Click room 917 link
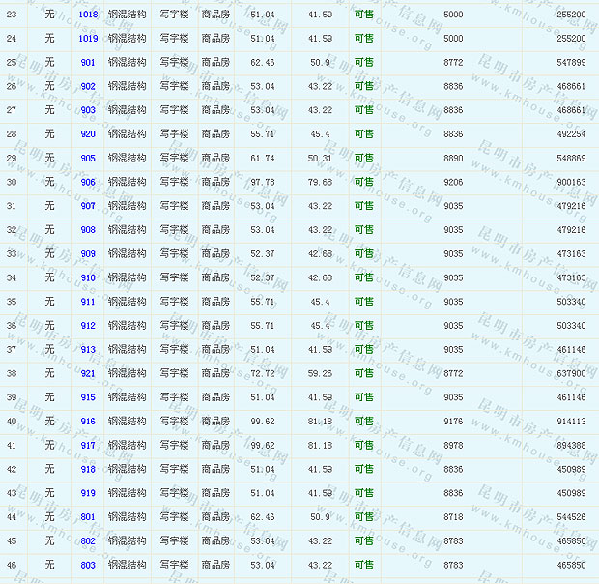Image resolution: width=599 pixels, height=584 pixels. point(88,446)
